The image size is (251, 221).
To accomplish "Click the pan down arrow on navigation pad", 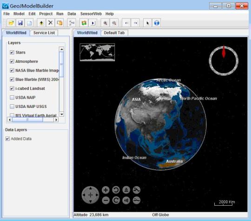I will tap(91, 201).
